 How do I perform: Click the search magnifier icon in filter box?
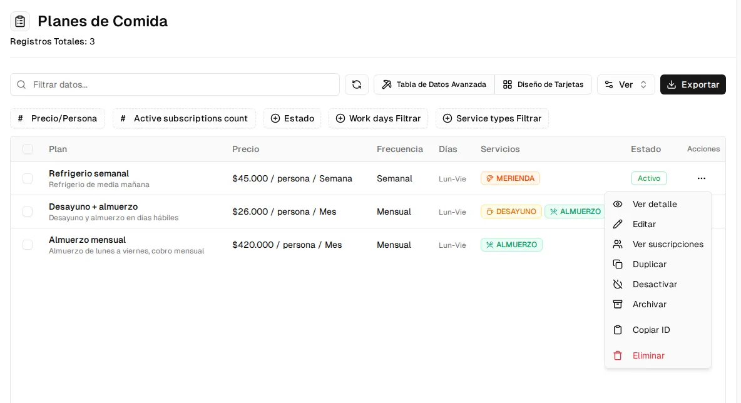pyautogui.click(x=21, y=84)
